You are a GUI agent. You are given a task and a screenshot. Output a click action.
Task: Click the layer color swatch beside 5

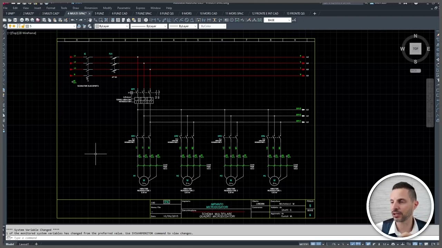[x=27, y=26]
